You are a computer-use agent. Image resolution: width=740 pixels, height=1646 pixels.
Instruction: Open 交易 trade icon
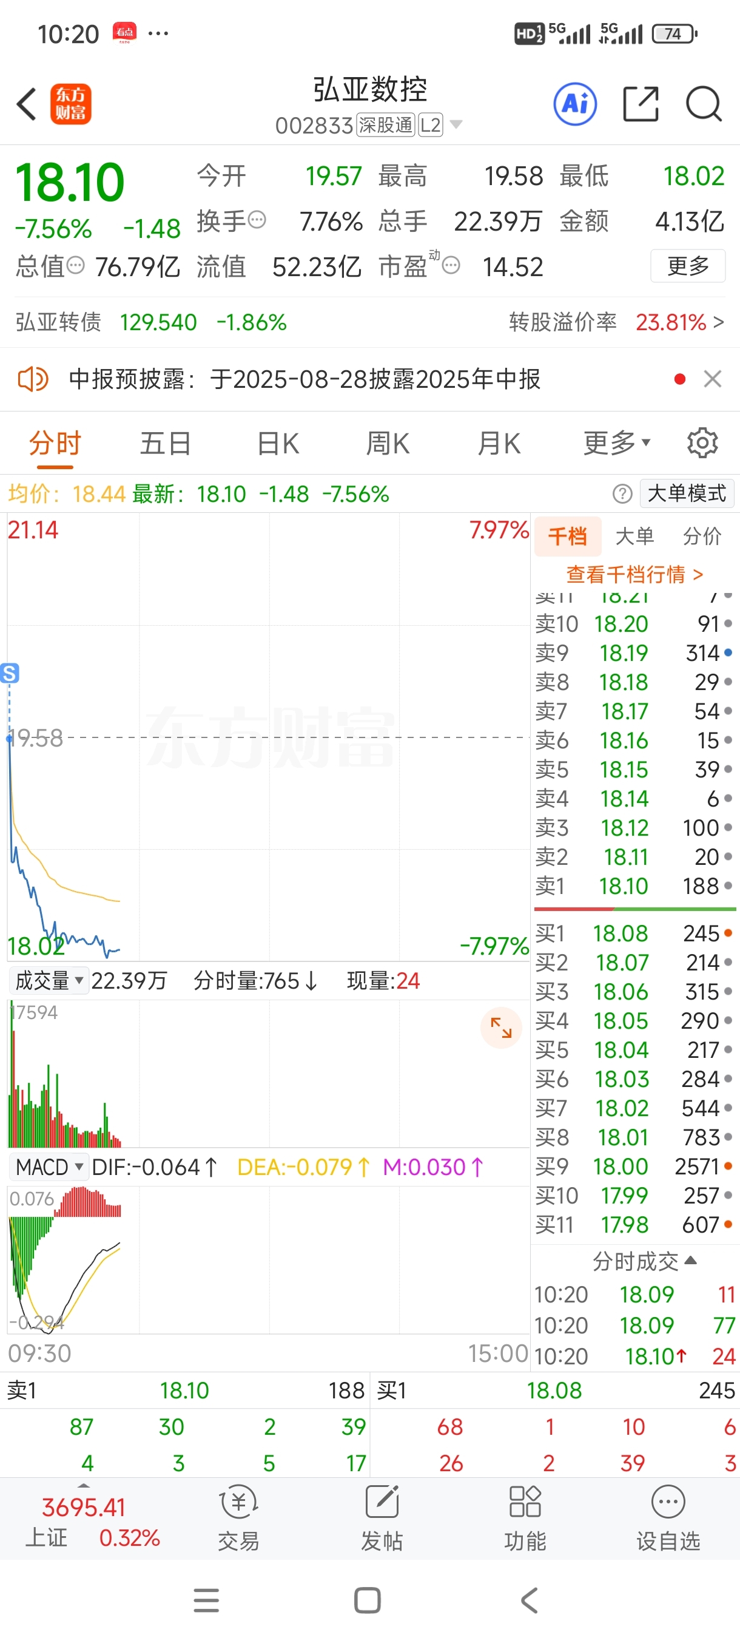point(239,1517)
